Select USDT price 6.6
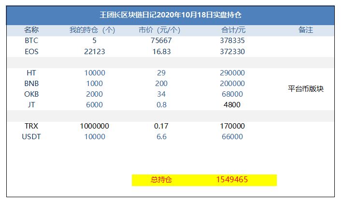343x203 pixels. pos(161,137)
